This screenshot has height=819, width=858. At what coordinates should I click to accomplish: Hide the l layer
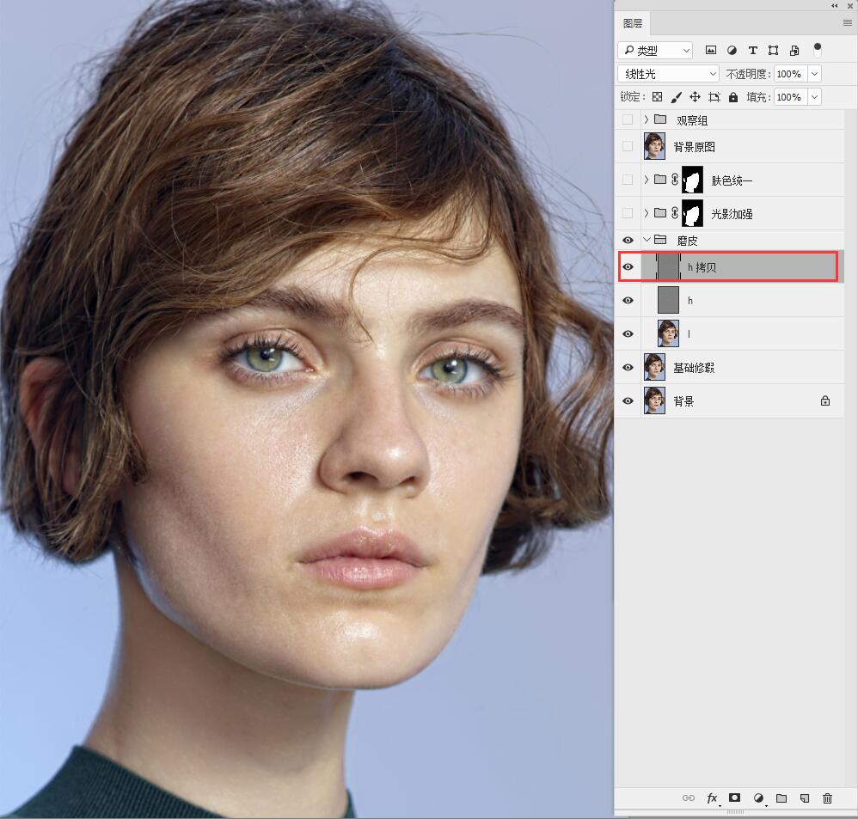628,333
